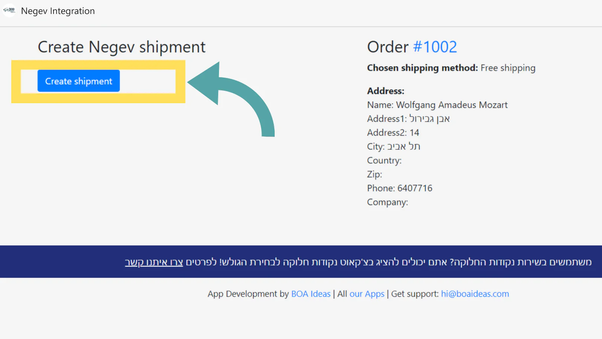
Task: Open the order #1002 link
Action: pyautogui.click(x=435, y=47)
